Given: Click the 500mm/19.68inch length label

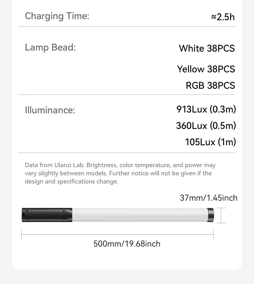Looking at the screenshot, I should pos(127,244).
